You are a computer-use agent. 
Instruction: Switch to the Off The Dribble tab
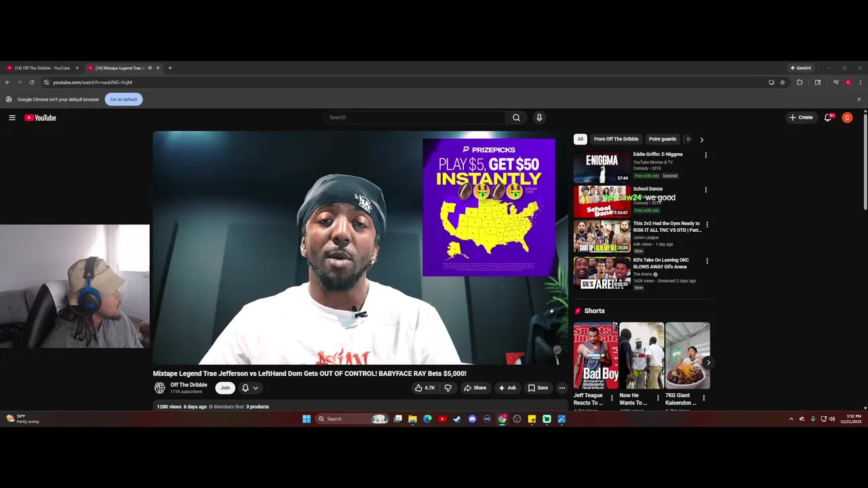pyautogui.click(x=42, y=68)
